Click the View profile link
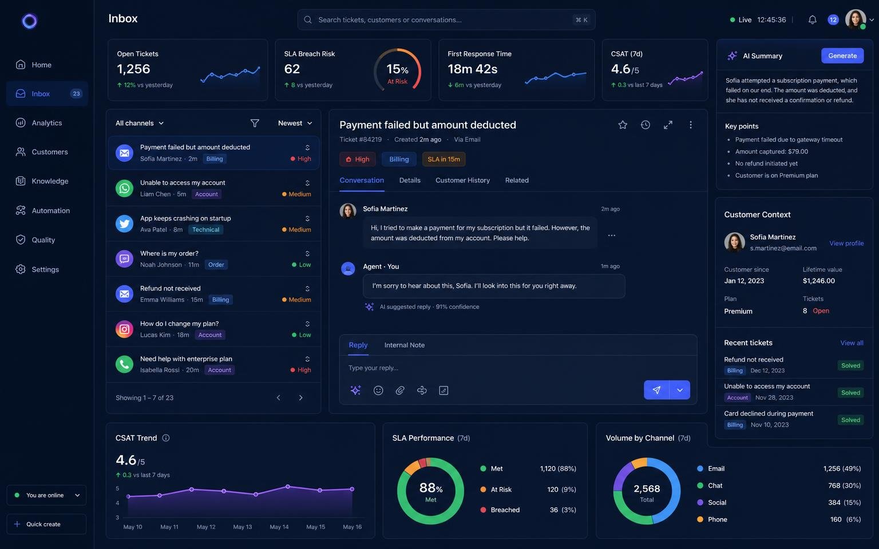This screenshot has height=549, width=879. pos(846,243)
